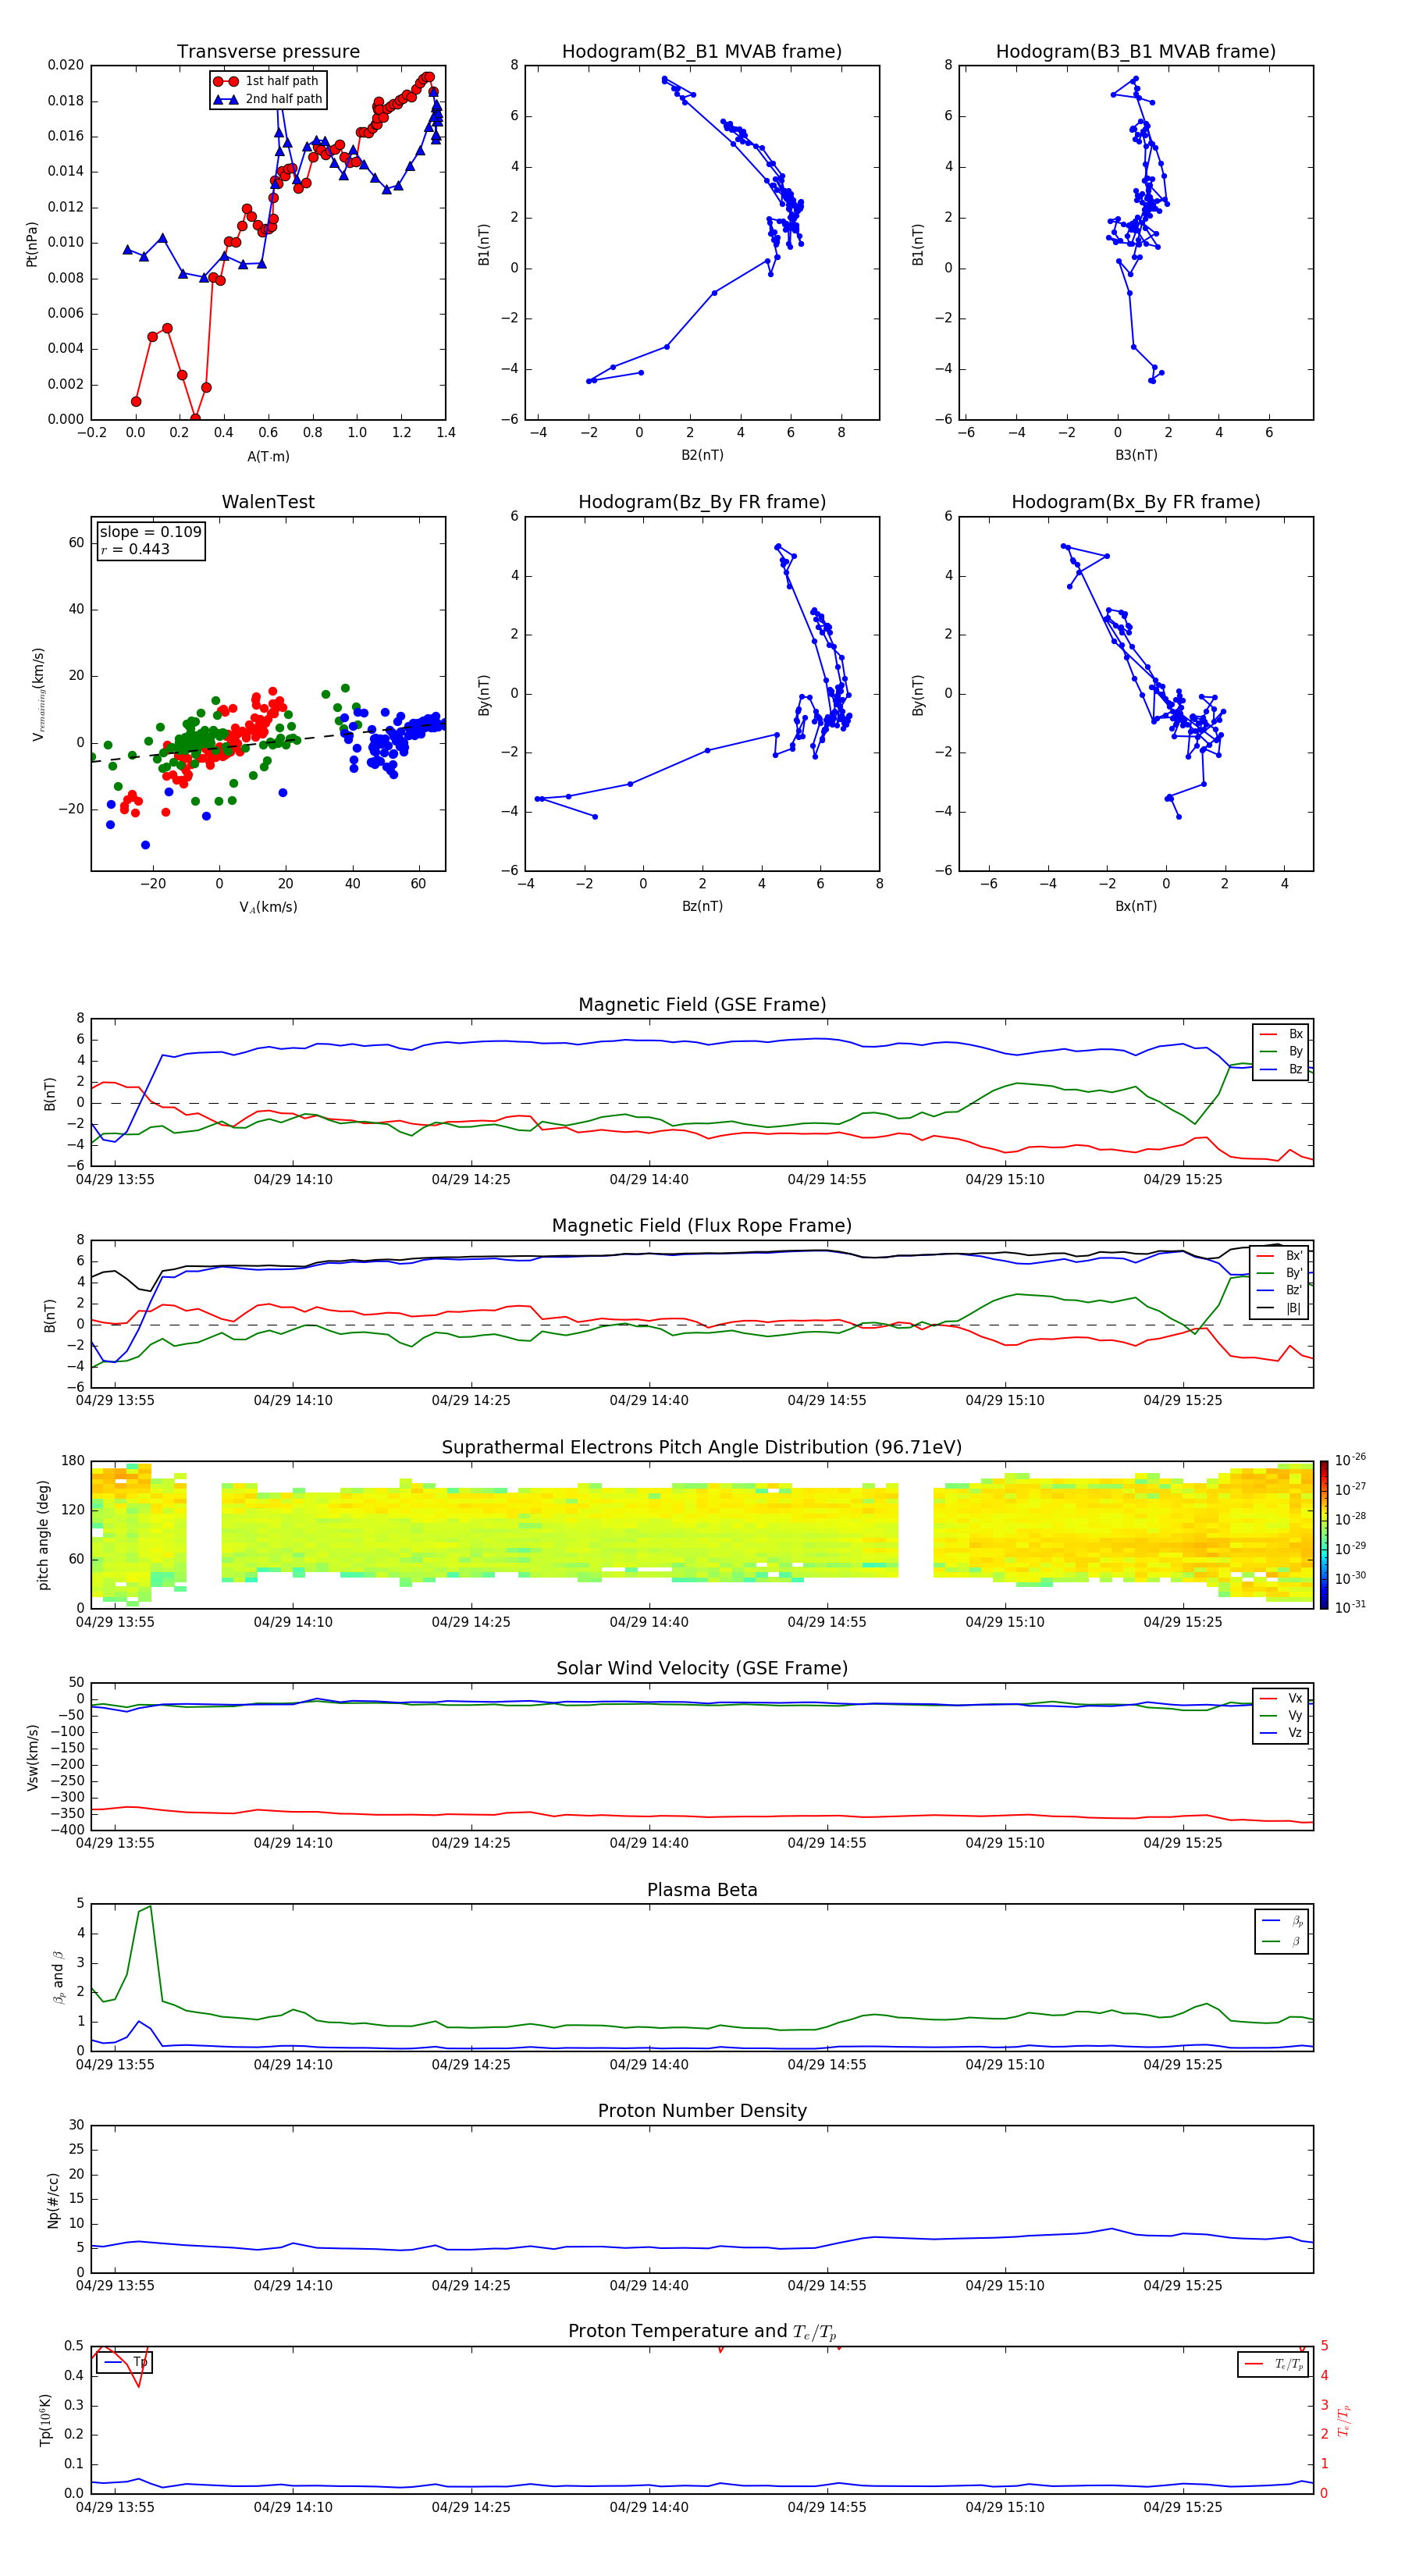
Task: Click 'Solar Wind Velocity (GSE Frame)' title
Action: (702, 1668)
